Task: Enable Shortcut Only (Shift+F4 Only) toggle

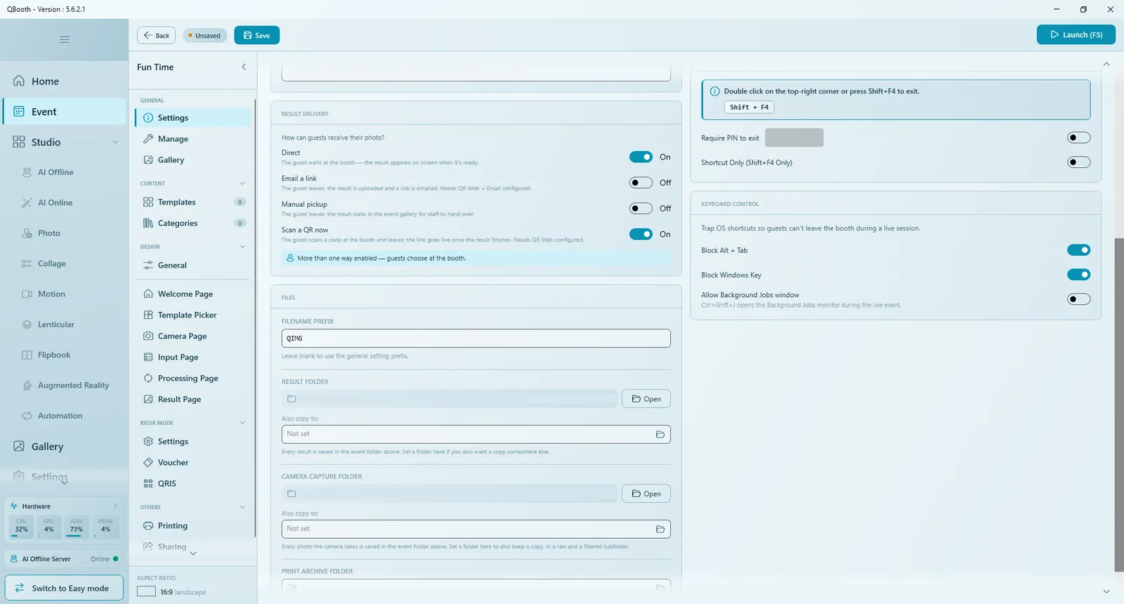Action: (x=1078, y=162)
